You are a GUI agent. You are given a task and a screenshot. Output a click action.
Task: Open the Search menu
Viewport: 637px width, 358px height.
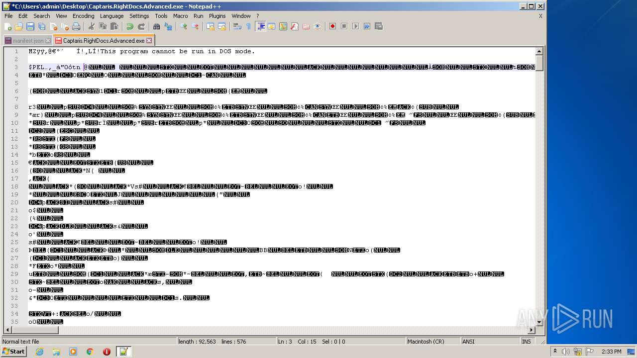41,16
